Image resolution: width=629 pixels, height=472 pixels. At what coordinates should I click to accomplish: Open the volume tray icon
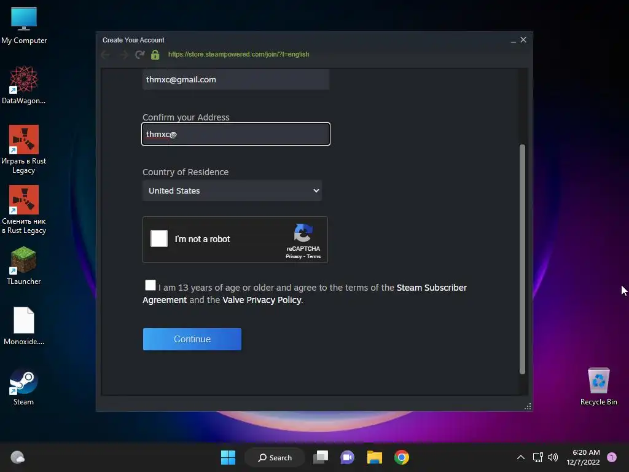(553, 457)
